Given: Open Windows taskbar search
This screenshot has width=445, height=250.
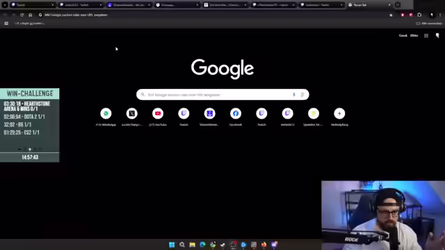Looking at the screenshot, I should click(182, 244).
